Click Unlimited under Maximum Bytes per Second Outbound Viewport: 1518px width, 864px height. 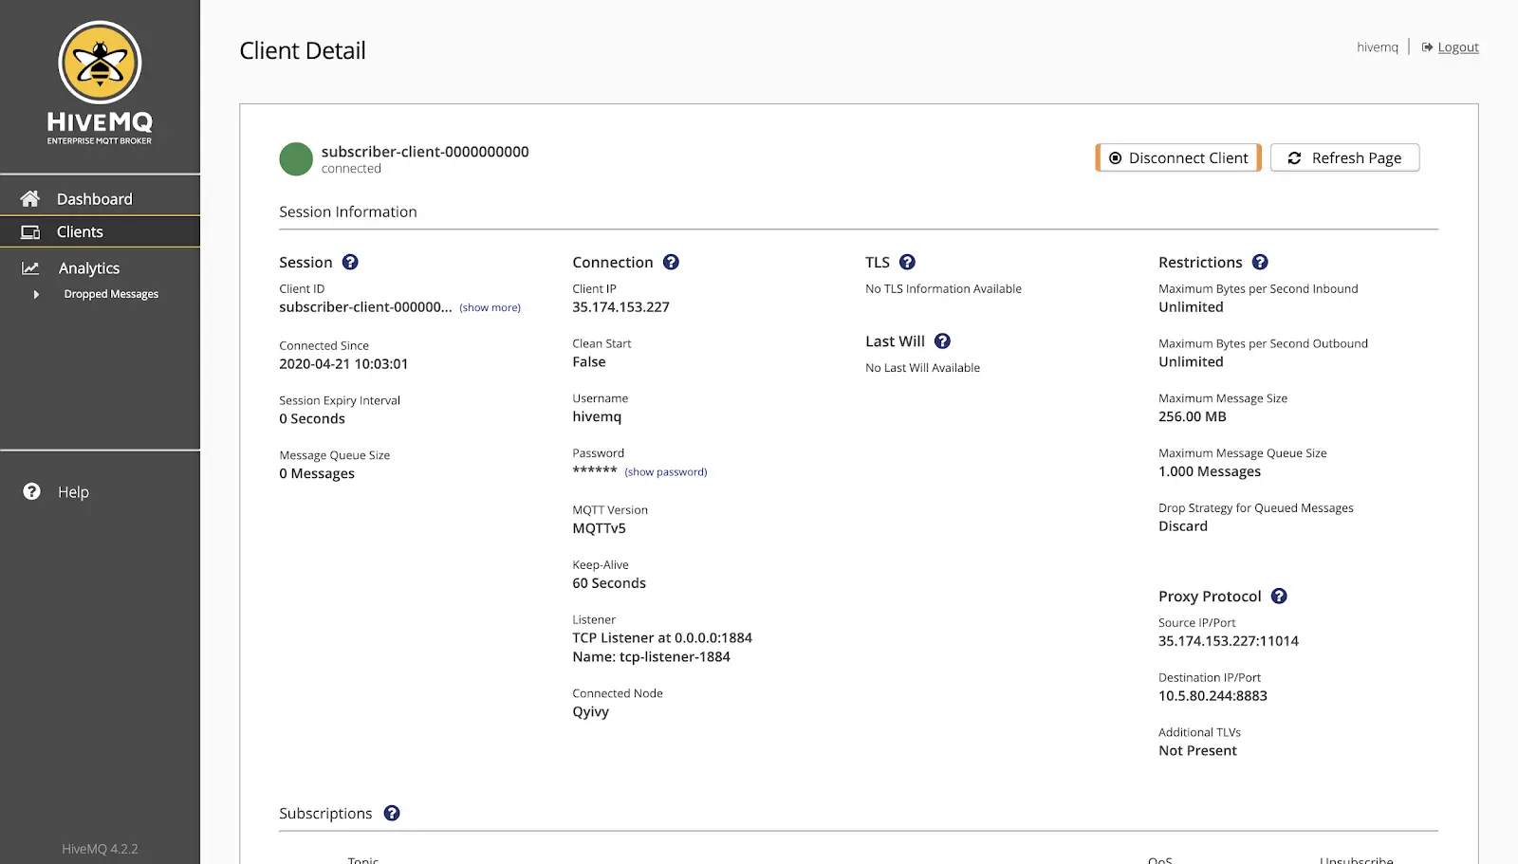click(1191, 362)
